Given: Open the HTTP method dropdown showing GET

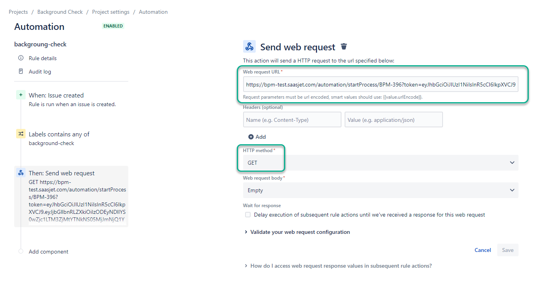Looking at the screenshot, I should [x=381, y=162].
